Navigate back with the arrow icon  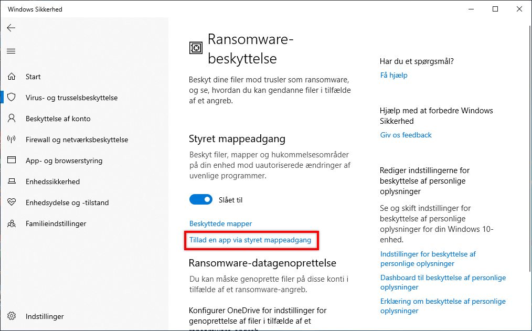click(11, 28)
